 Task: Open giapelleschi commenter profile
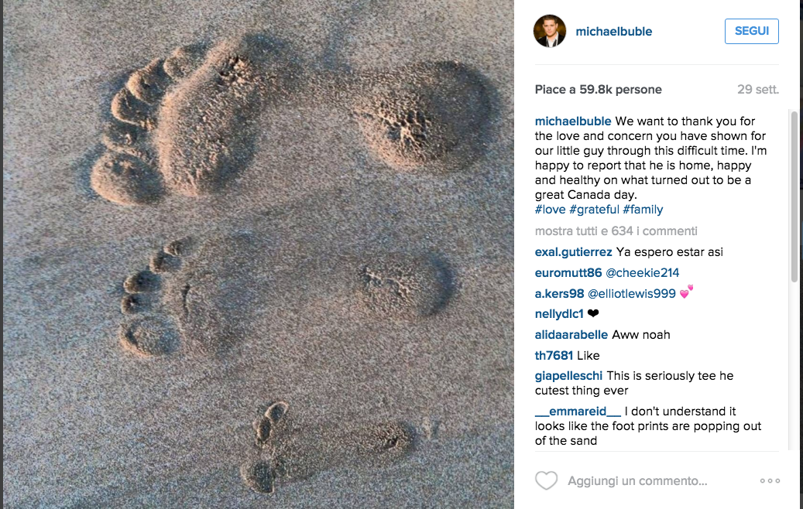[x=568, y=376]
